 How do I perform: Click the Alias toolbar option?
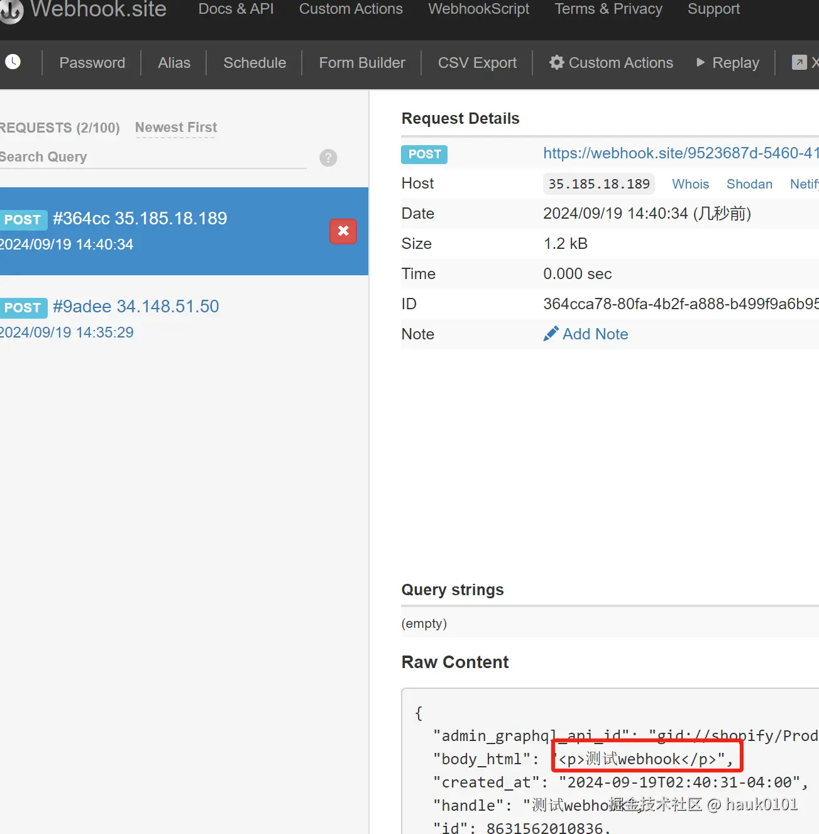tap(174, 63)
